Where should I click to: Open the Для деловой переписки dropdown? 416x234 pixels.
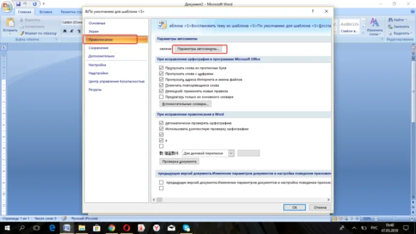(208, 153)
